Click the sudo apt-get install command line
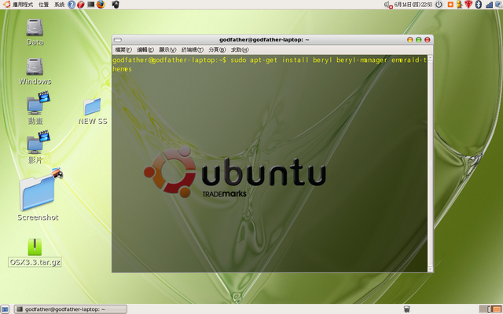This screenshot has width=503, height=314. tap(270, 64)
